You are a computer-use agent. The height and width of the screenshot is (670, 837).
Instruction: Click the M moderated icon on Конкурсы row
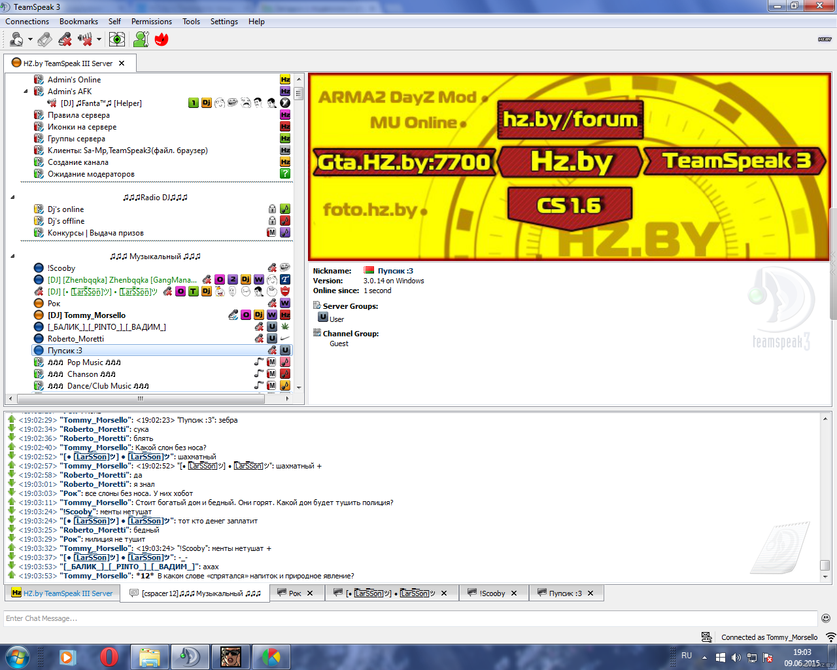point(272,232)
